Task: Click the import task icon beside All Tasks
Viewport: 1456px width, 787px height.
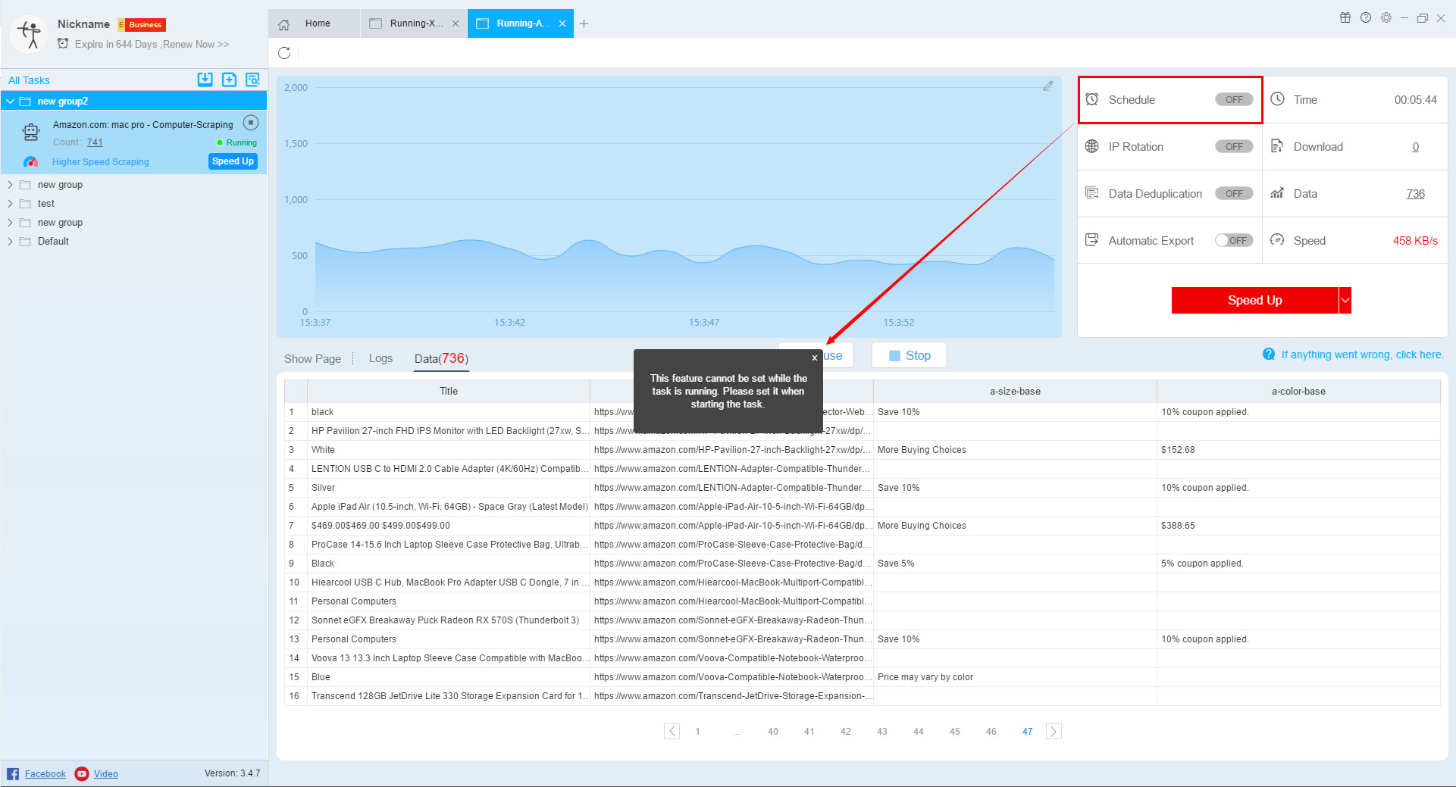Action: click(205, 80)
